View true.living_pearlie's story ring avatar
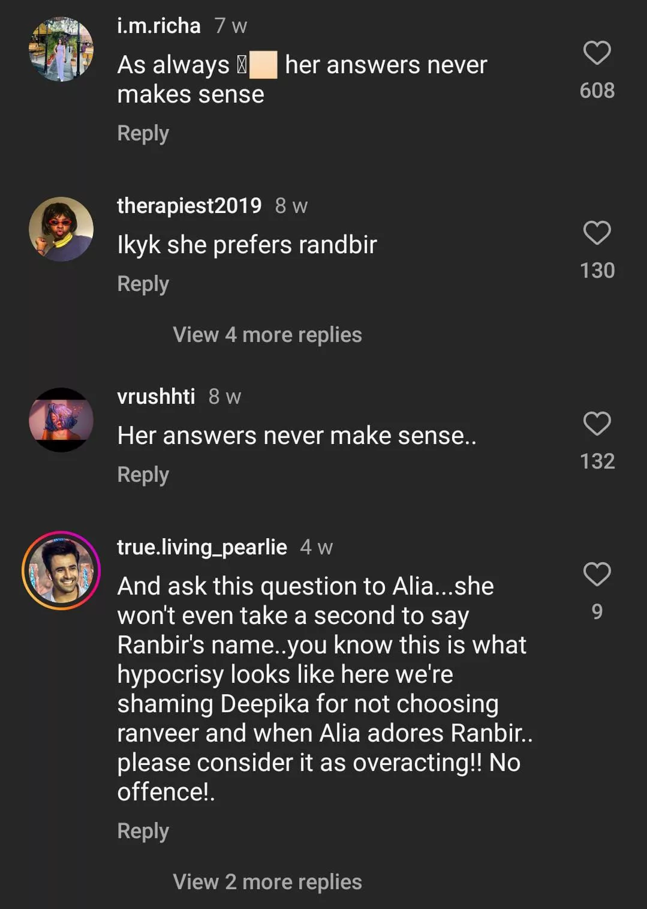 pos(61,571)
